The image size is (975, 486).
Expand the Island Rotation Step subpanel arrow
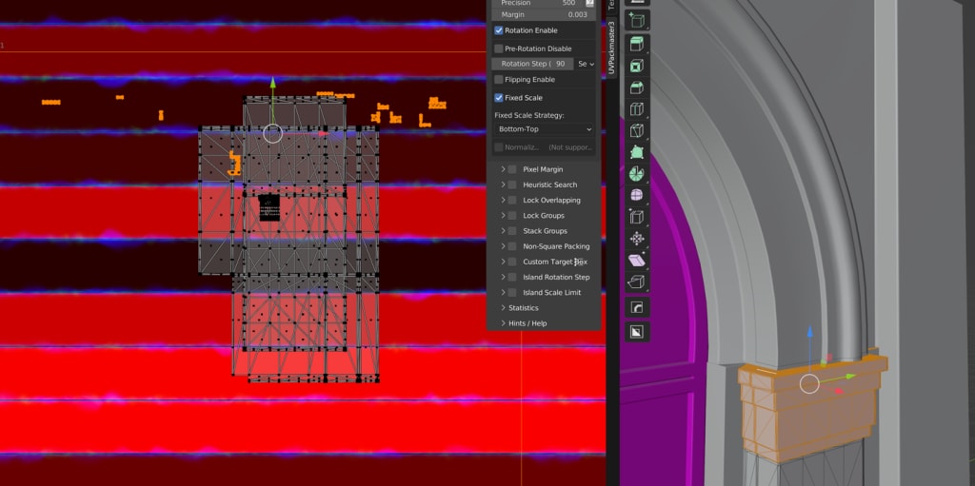point(503,277)
